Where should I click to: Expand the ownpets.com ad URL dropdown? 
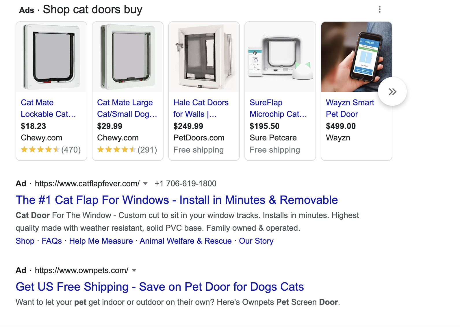(x=134, y=270)
